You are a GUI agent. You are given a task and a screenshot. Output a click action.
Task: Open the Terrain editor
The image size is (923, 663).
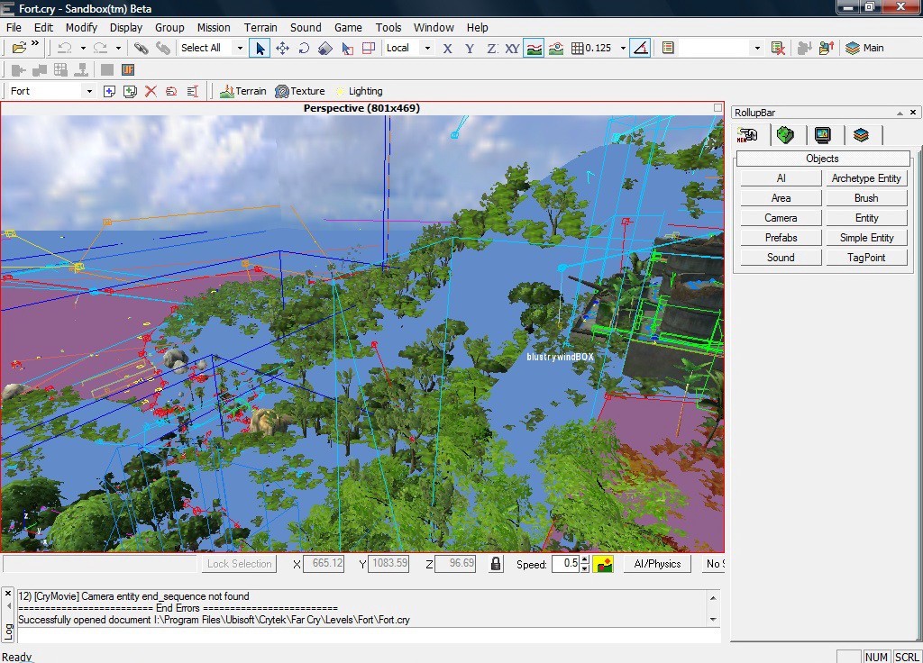(243, 91)
